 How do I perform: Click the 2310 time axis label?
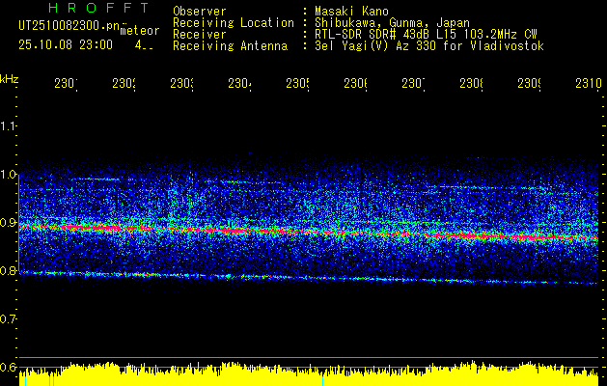click(x=589, y=83)
